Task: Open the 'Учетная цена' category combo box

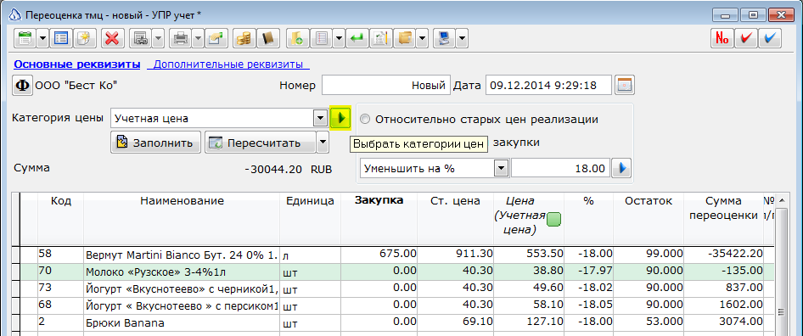Action: (320, 119)
